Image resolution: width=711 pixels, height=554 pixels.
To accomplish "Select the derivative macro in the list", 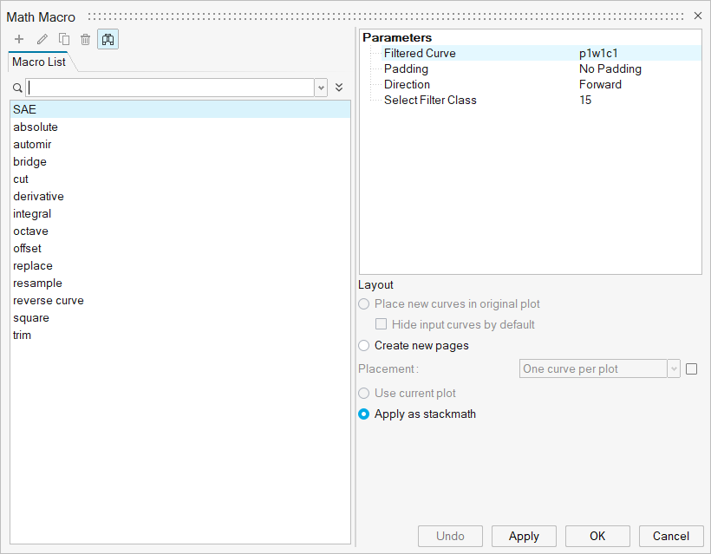I will click(38, 197).
